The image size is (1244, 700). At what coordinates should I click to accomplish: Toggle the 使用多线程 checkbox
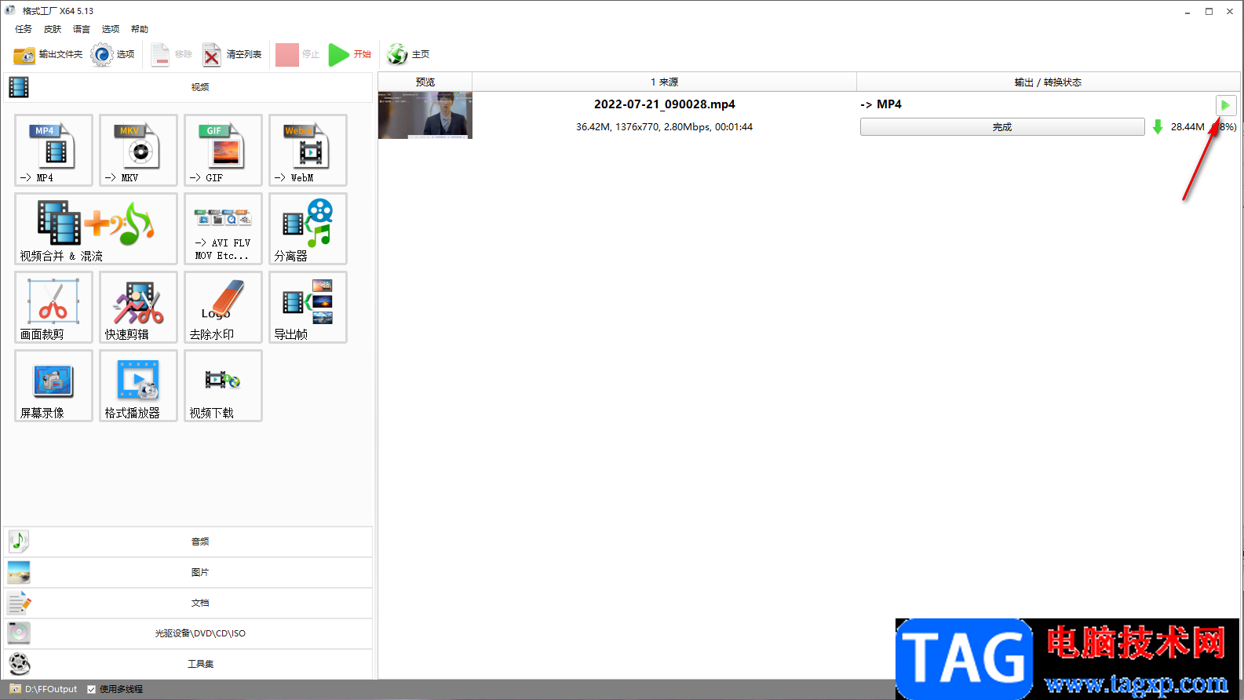coord(92,689)
